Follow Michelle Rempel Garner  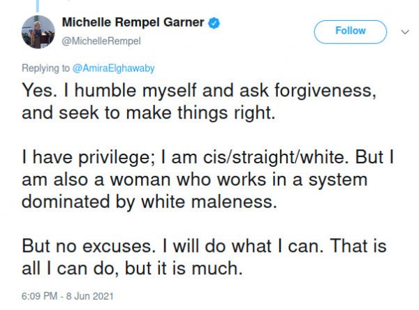coord(350,31)
